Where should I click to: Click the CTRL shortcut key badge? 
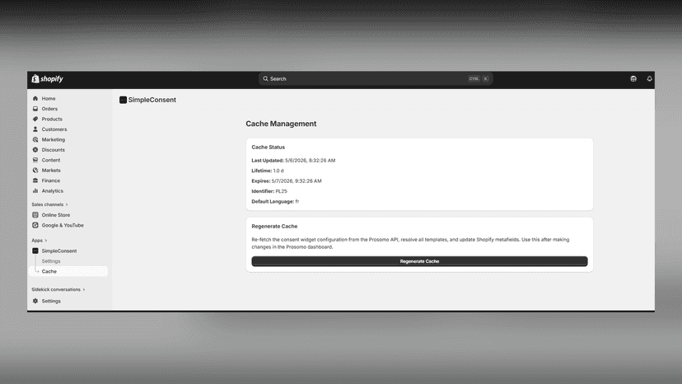click(x=474, y=79)
